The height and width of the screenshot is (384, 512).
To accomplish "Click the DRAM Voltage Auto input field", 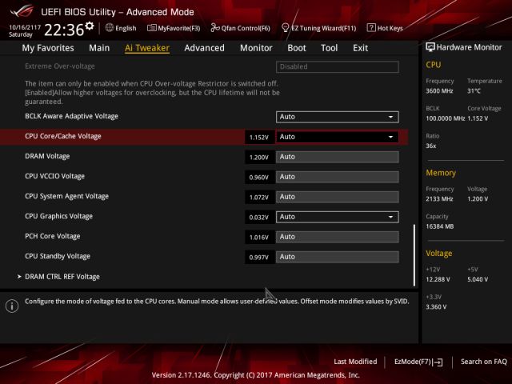I will click(338, 157).
